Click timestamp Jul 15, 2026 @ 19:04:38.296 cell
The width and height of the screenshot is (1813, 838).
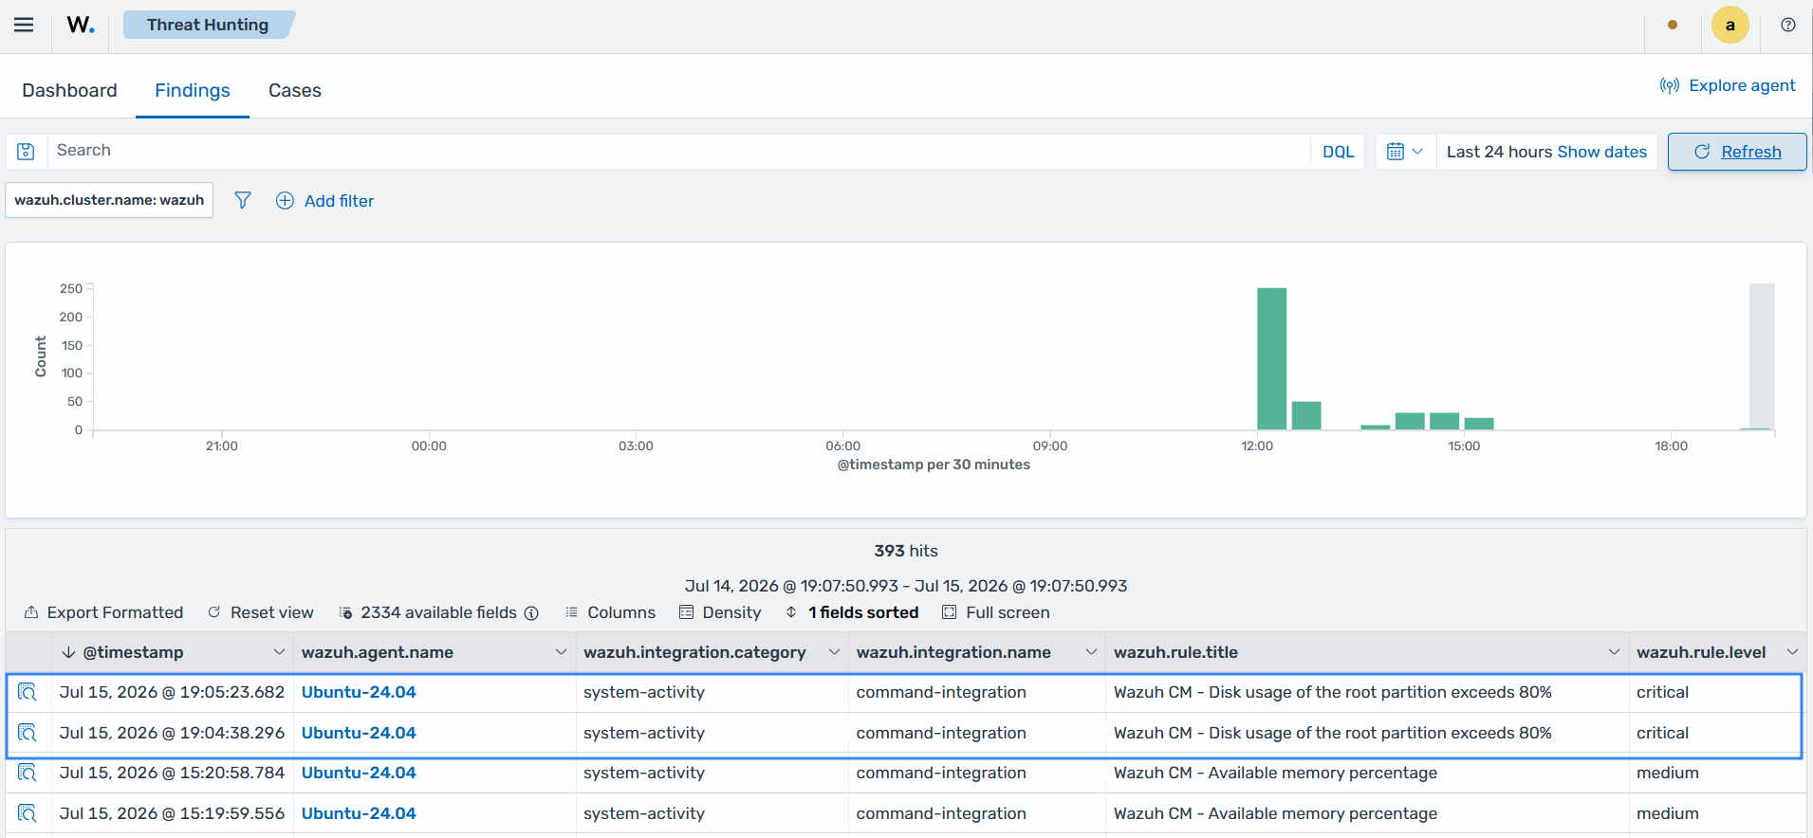click(172, 733)
